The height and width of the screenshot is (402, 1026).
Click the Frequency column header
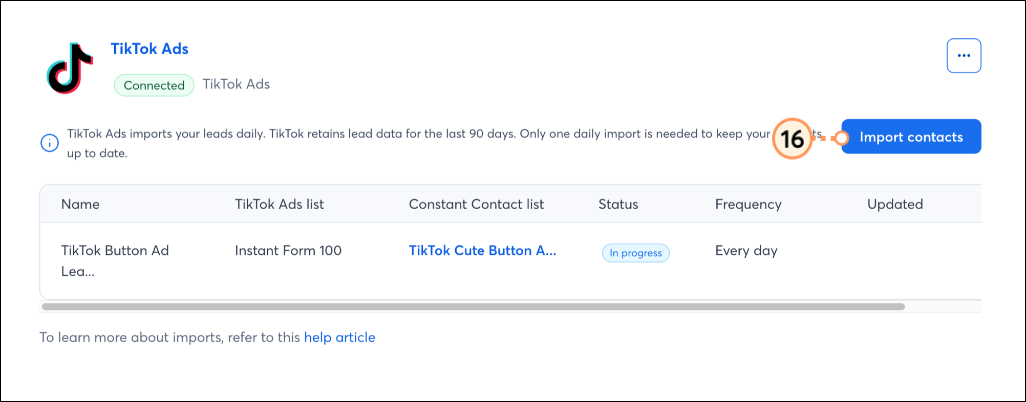click(748, 204)
